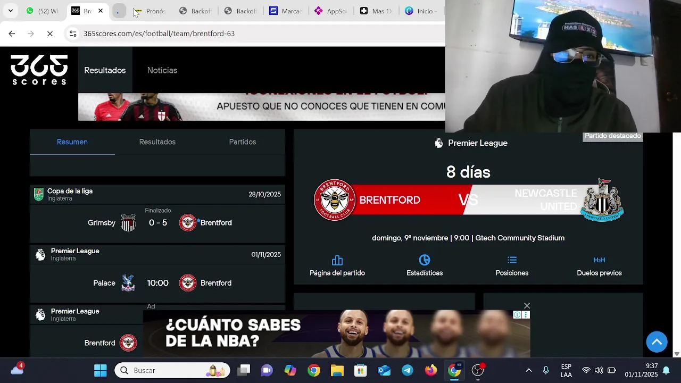Switch to the Pronós browser tab
Screen dimensions: 681x383
[x=150, y=11]
